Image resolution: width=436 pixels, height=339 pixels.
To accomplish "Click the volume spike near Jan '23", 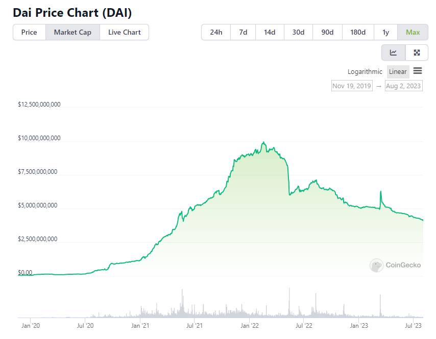I will (380, 307).
